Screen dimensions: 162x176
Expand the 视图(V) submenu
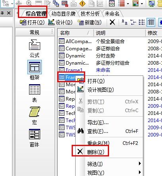click(x=109, y=172)
